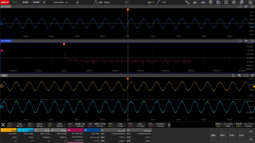The height and width of the screenshot is (143, 255).
Task: Add a measurement with the plus button
Action: pos(169,125)
